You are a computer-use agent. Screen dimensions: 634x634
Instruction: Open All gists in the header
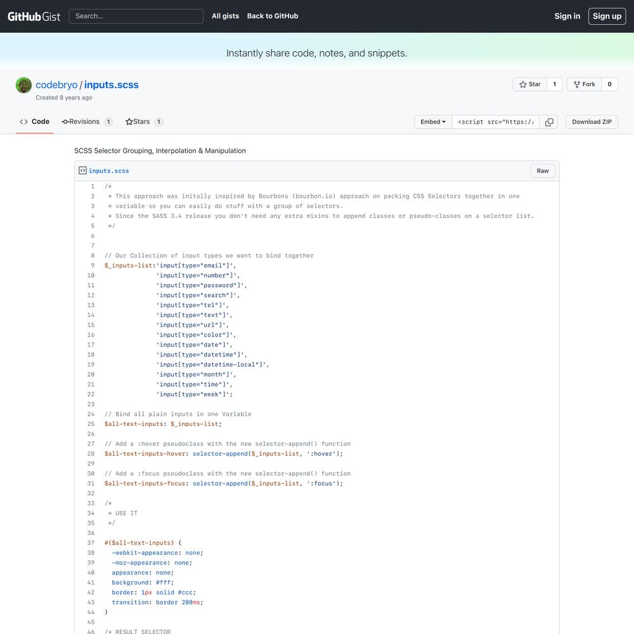coord(225,16)
